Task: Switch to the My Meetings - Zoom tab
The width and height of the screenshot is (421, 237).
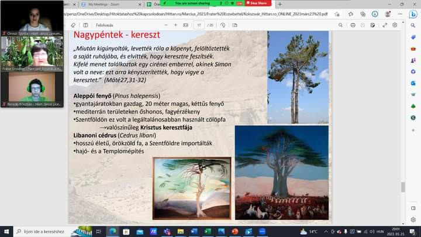Action: click(102, 4)
